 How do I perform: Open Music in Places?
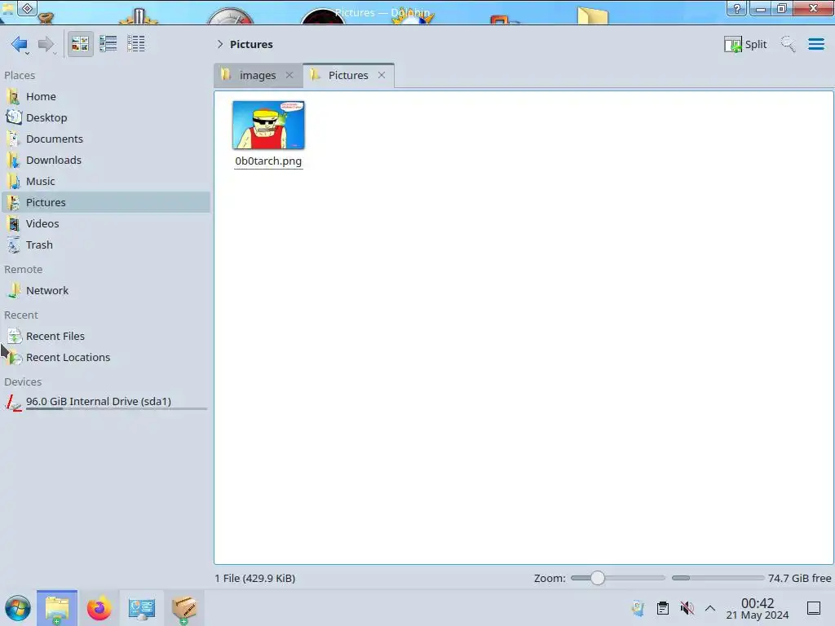click(107, 182)
